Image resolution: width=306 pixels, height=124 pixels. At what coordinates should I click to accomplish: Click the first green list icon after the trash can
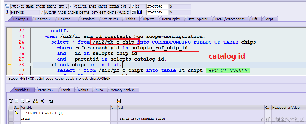click(x=16, y=101)
